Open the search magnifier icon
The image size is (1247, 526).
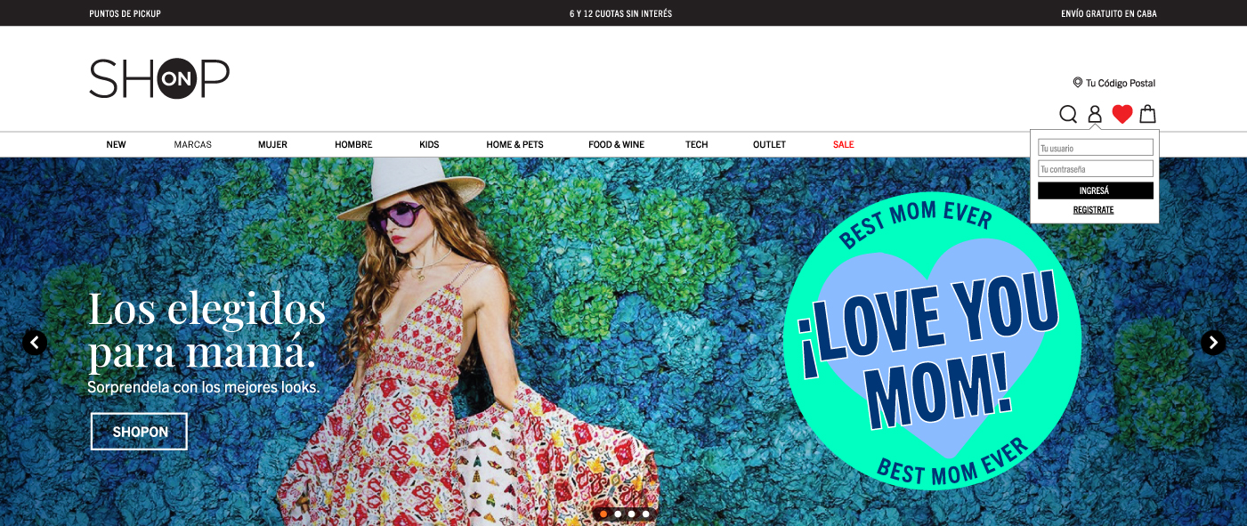(x=1068, y=114)
